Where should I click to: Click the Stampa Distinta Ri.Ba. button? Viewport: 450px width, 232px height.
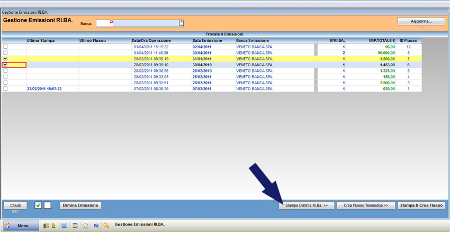(307, 205)
